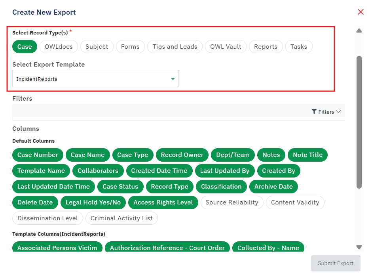Toggle the Collaborators column
370x275 pixels.
point(98,170)
